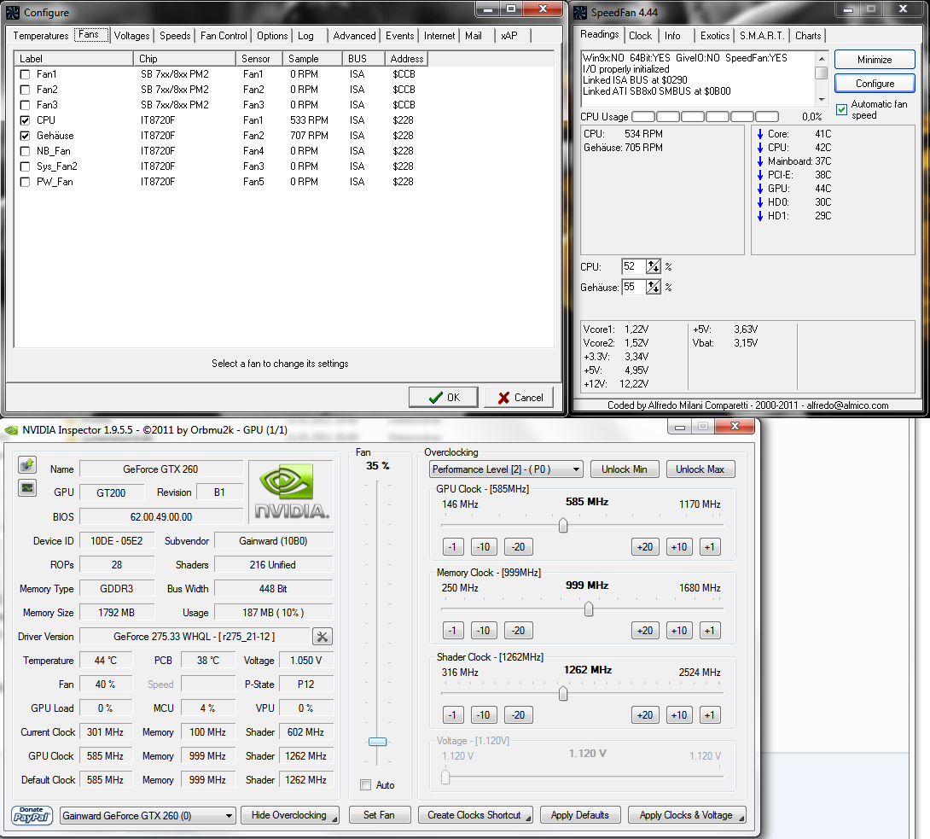Click Apply Defaults button
930x839 pixels.
(579, 815)
